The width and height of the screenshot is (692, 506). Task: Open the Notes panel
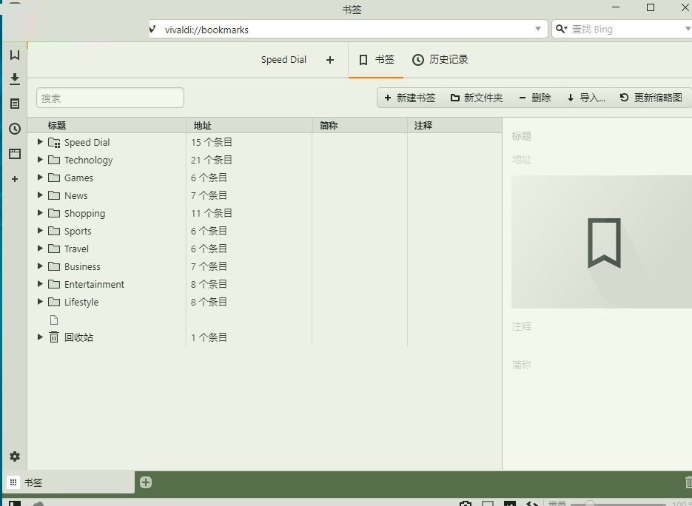pos(14,104)
